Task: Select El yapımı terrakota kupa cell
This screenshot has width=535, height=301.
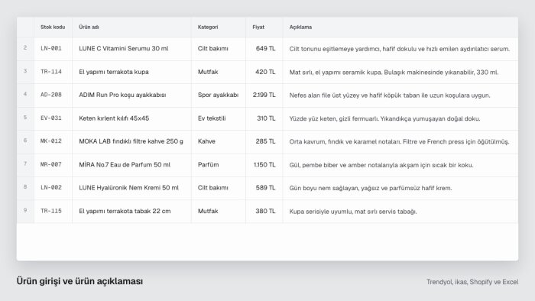Action: [131, 72]
